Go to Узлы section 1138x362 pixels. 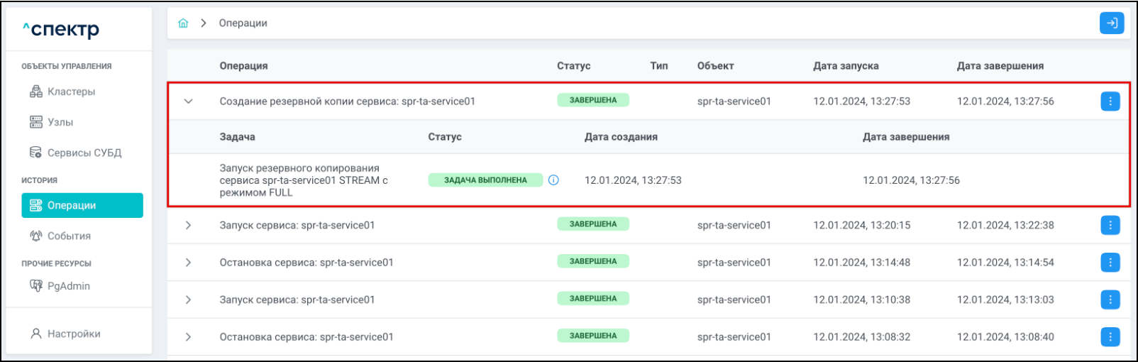pyautogui.click(x=60, y=122)
